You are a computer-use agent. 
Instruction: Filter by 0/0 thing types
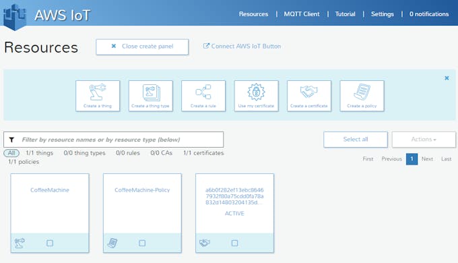84,153
